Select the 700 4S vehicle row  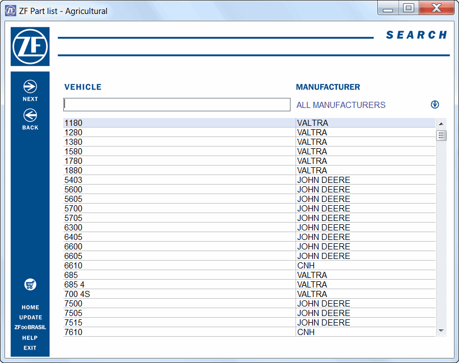click(179, 294)
